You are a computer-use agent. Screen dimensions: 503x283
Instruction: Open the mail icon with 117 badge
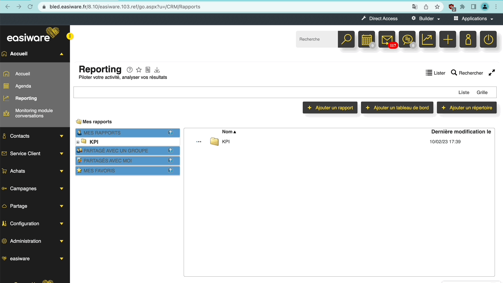tap(387, 39)
